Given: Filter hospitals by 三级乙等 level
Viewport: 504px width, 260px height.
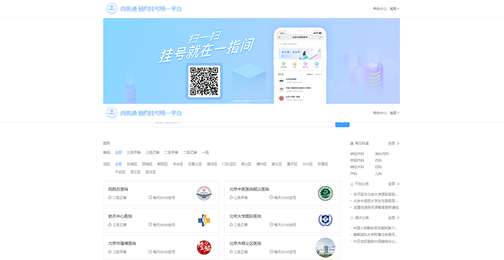Looking at the screenshot, I should (x=152, y=153).
